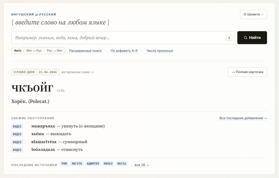Image resolution: width=279 pixels, height=178 pixels.
Task: Open Числа прописью tool
Action: coord(160,51)
